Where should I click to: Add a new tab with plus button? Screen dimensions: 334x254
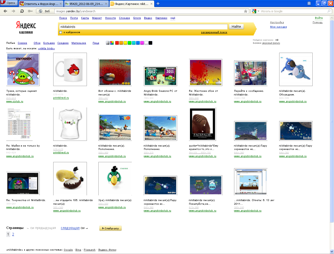(158, 4)
